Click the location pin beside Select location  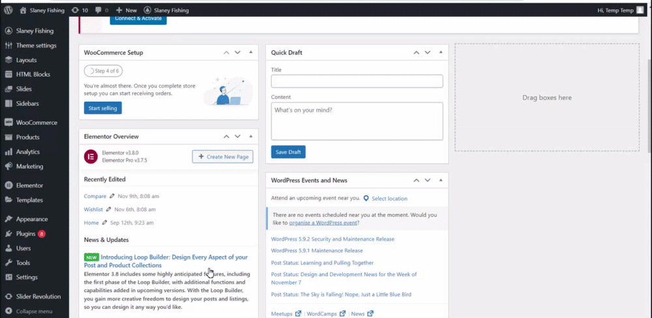366,199
